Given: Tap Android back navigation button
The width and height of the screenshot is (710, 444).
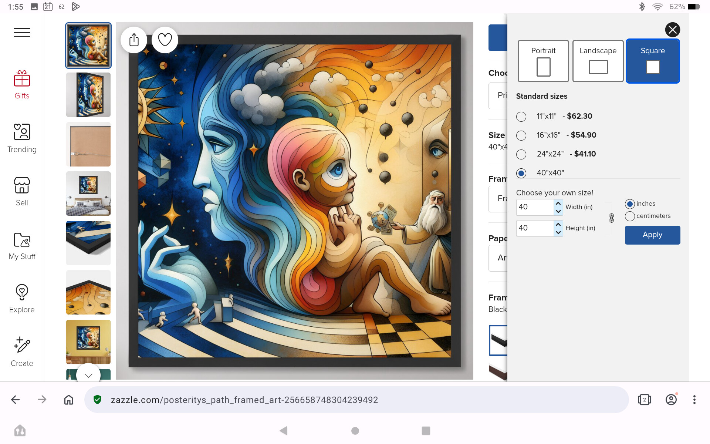Looking at the screenshot, I should click(x=284, y=431).
